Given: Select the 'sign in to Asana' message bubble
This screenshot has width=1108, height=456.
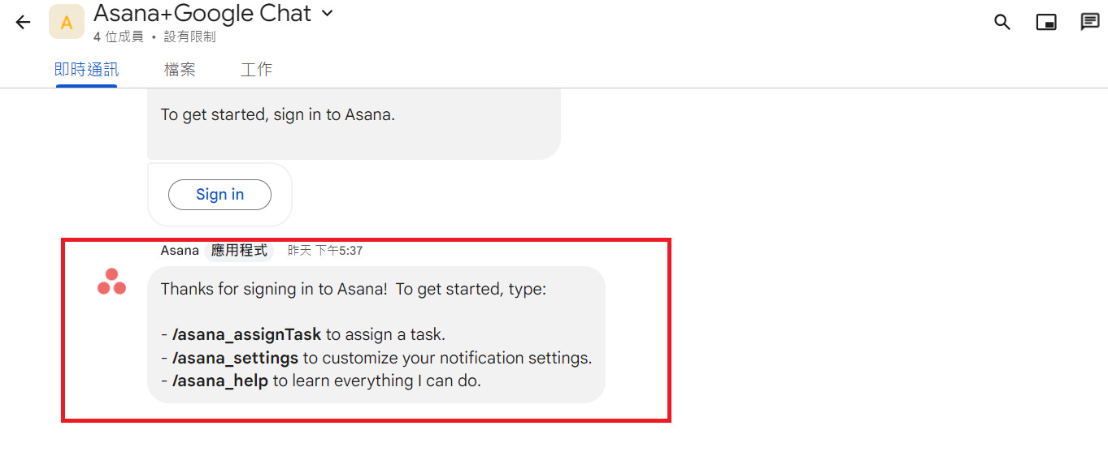Looking at the screenshot, I should [x=354, y=124].
